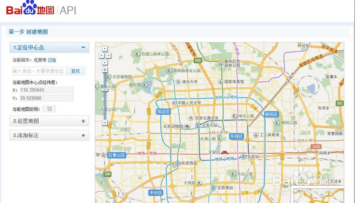Click the 东坝乡 place label
The height and width of the screenshot is (203, 355).
(x=324, y=108)
